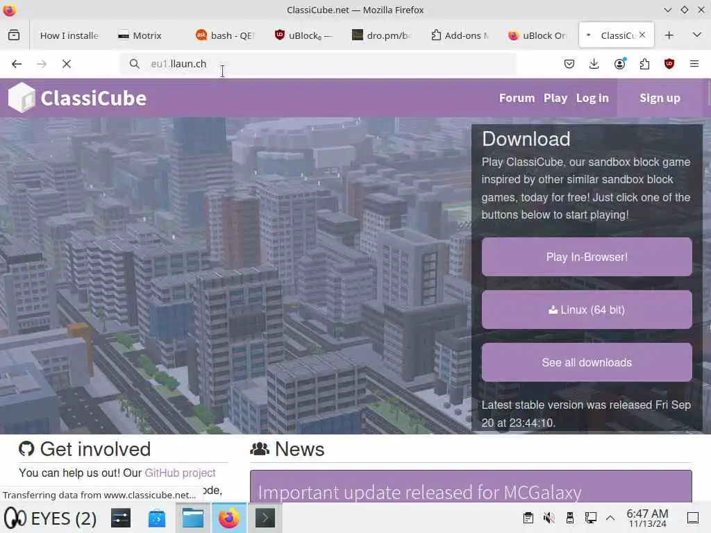The height and width of the screenshot is (533, 711).
Task: Click the Firefox taskbar icon
Action: (x=229, y=518)
